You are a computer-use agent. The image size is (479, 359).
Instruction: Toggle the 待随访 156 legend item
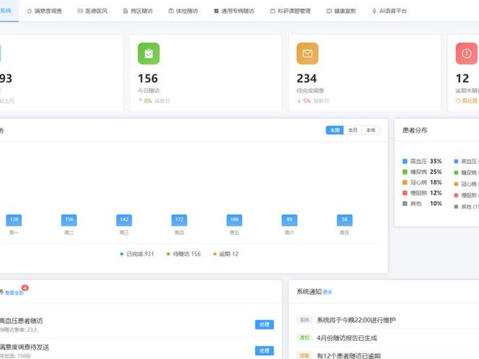click(184, 254)
